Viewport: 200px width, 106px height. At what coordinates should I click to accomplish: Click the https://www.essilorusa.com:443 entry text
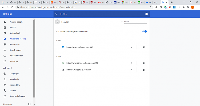pos(80,47)
